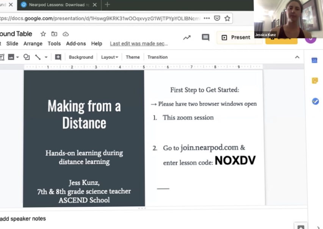Switch to the Nearpod Lessons browser tab
The height and width of the screenshot is (229, 323).
[x=57, y=5]
